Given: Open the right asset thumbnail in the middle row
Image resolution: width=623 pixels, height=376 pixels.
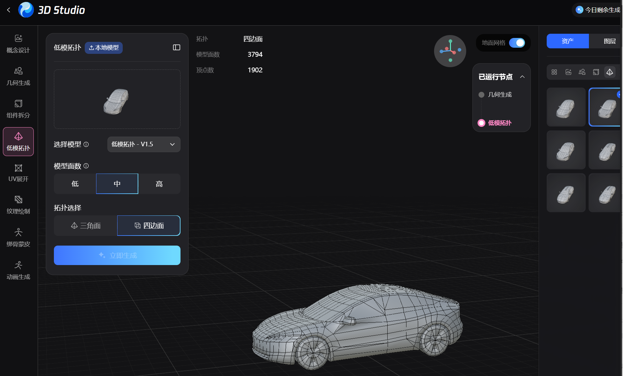Looking at the screenshot, I should (605, 150).
